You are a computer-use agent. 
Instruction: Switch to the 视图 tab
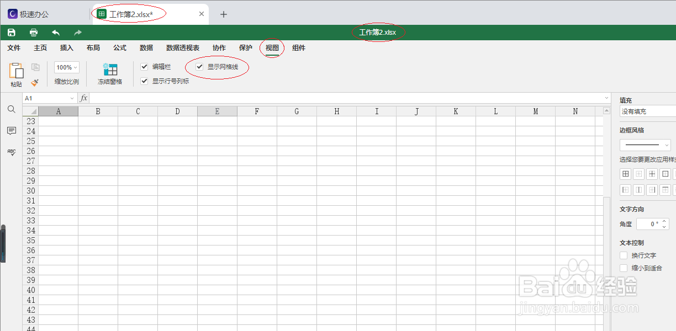click(272, 48)
